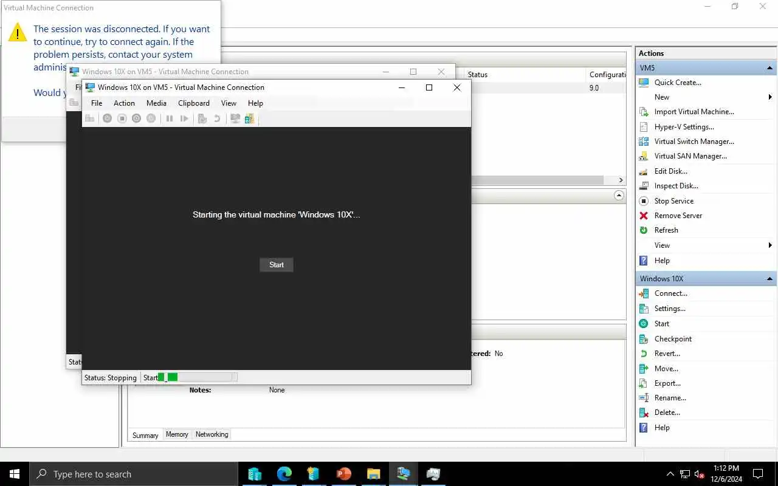778x486 pixels.
Task: Click the Shut Down toolbar icon
Action: tap(136, 118)
